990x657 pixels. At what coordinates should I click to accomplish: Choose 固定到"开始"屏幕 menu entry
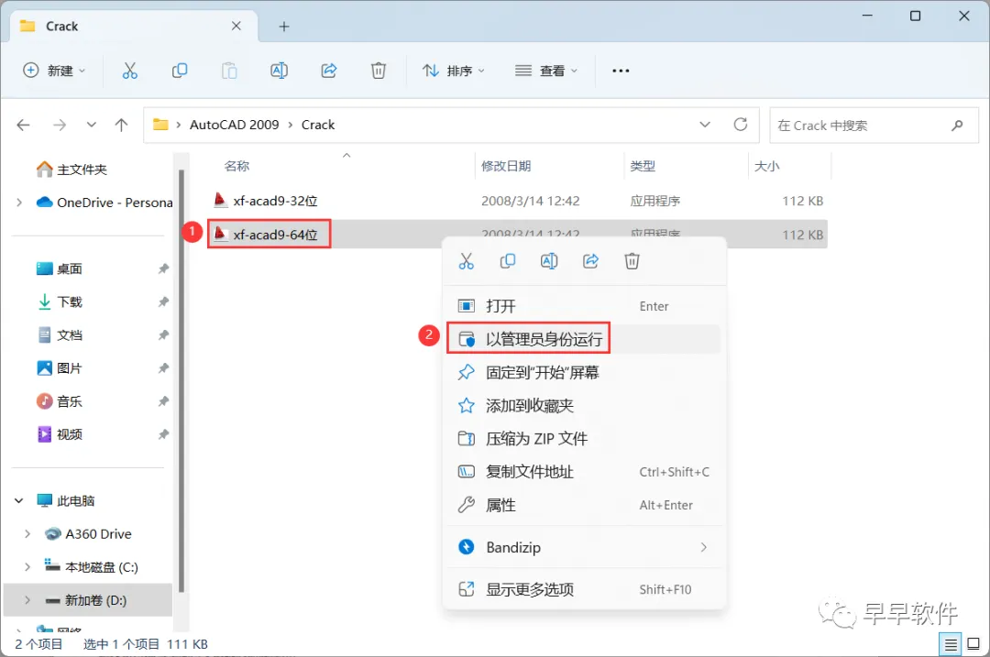coord(584,372)
